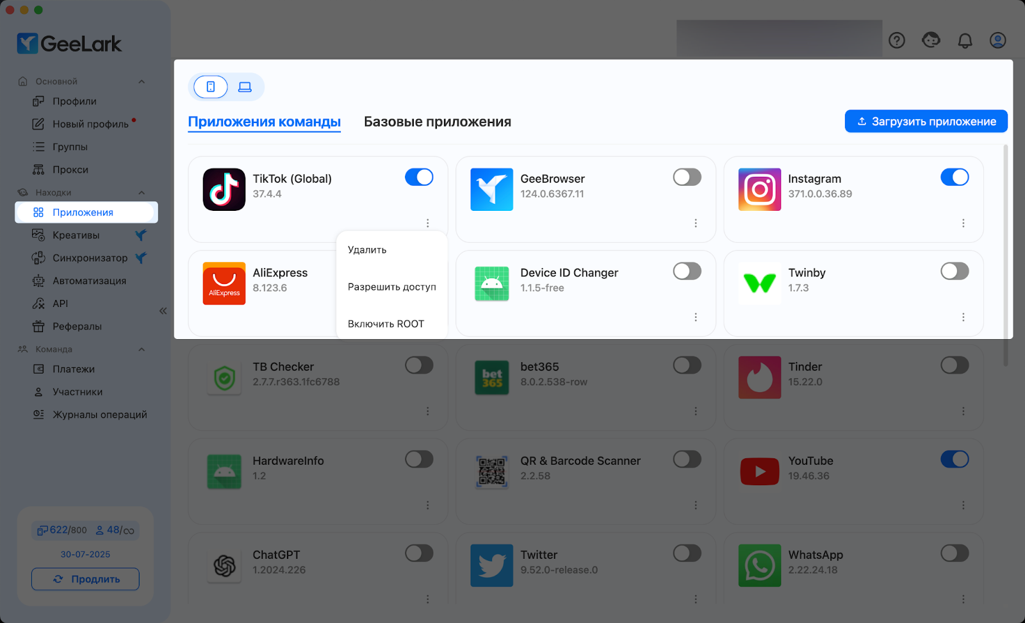This screenshot has height=623, width=1025.
Task: Open Tinder card three-dot menu
Action: point(963,411)
